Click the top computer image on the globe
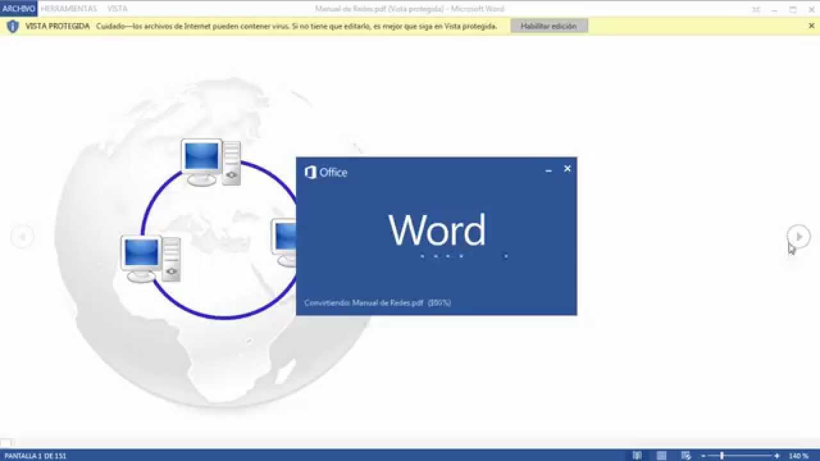This screenshot has height=461, width=820. click(x=211, y=163)
